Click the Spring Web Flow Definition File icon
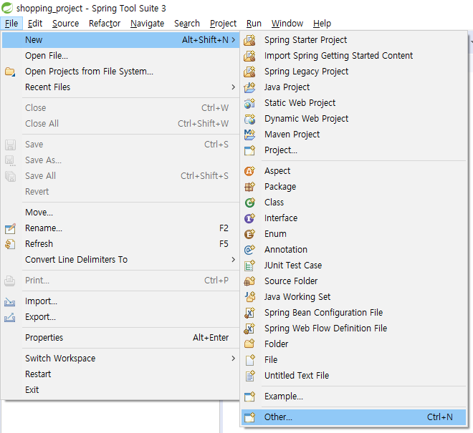Screen dimensions: 473x433 (249, 329)
